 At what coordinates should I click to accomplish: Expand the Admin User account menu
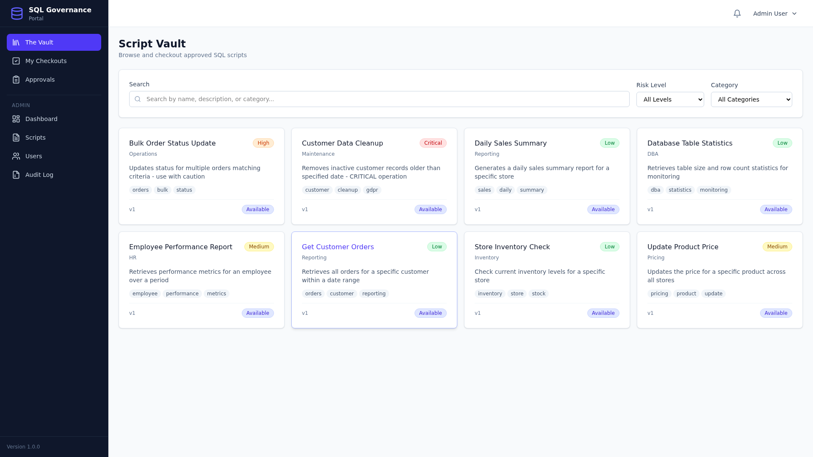774,13
